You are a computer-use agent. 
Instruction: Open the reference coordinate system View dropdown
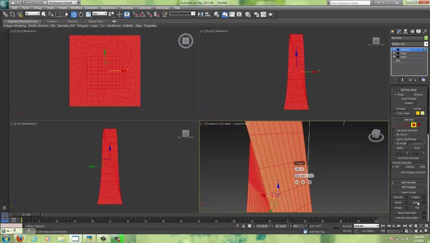pos(99,14)
